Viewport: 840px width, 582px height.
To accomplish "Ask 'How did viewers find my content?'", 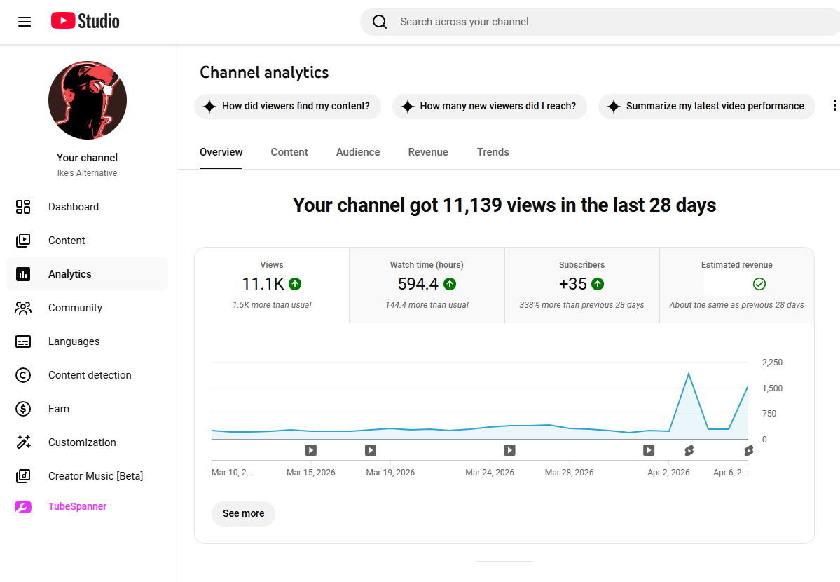I will pyautogui.click(x=288, y=106).
